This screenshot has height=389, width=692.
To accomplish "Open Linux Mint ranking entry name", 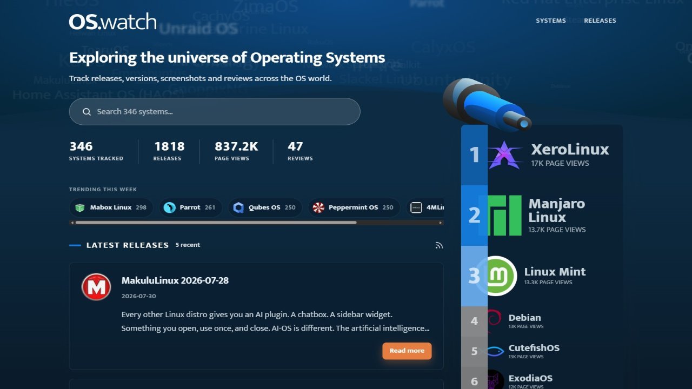I will click(x=555, y=272).
